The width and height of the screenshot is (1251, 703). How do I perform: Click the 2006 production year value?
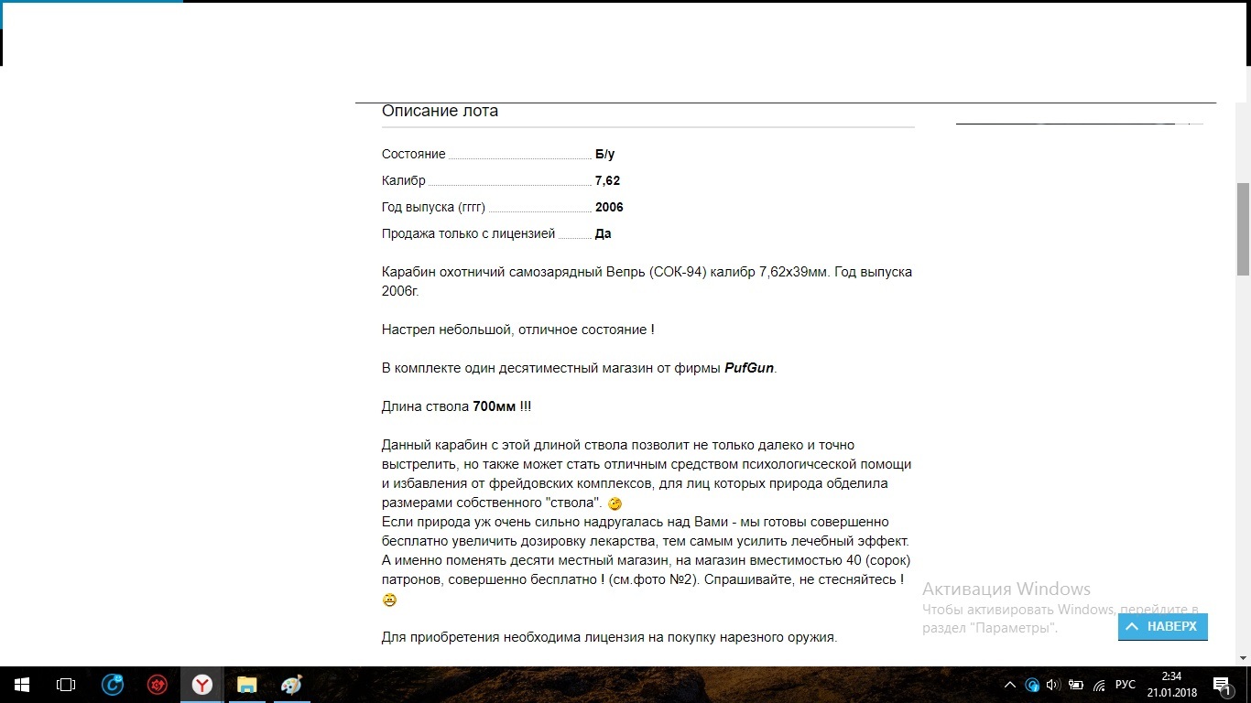point(609,208)
